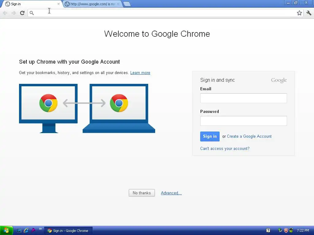Reload the page with the refresh icon
This screenshot has height=235, width=314.
tap(22, 13)
